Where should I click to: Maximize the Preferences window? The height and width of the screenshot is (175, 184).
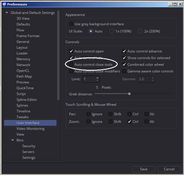tap(175, 4)
